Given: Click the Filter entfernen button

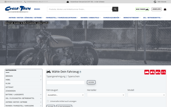Looking at the screenshot, I should point(64,106).
